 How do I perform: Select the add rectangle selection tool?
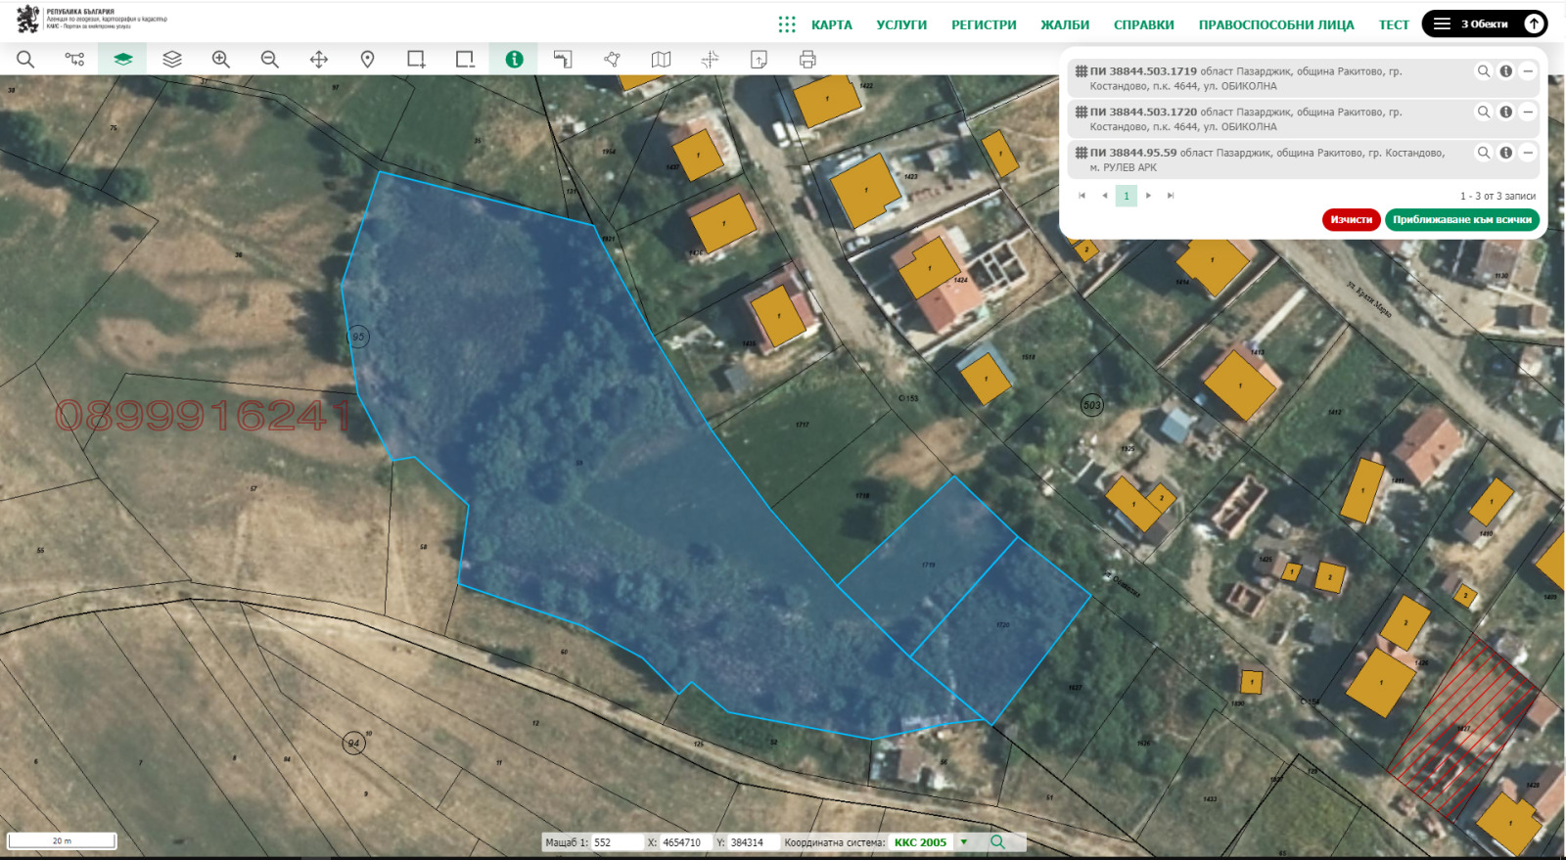click(416, 60)
